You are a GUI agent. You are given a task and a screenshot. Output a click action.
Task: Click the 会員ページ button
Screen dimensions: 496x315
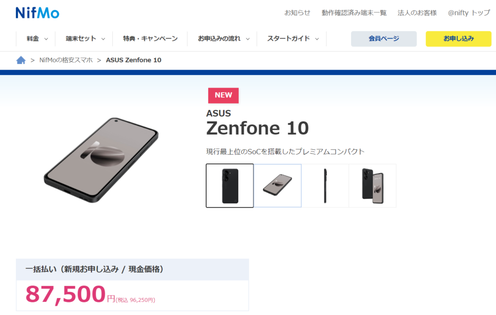click(384, 39)
